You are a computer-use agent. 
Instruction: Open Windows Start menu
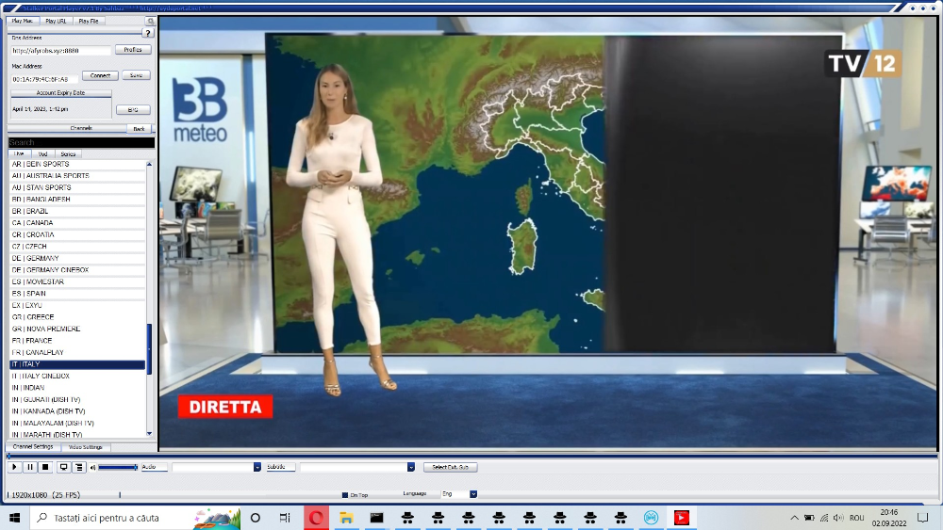[x=14, y=518]
